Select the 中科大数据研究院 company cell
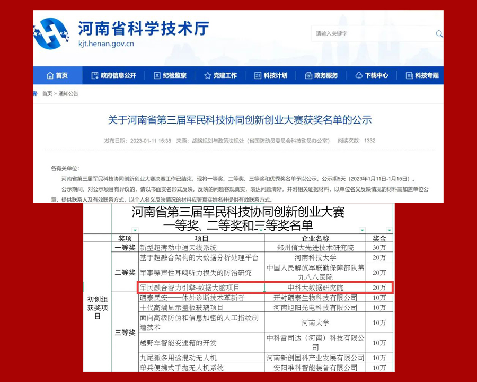The width and height of the screenshot is (477, 382). pos(315,288)
